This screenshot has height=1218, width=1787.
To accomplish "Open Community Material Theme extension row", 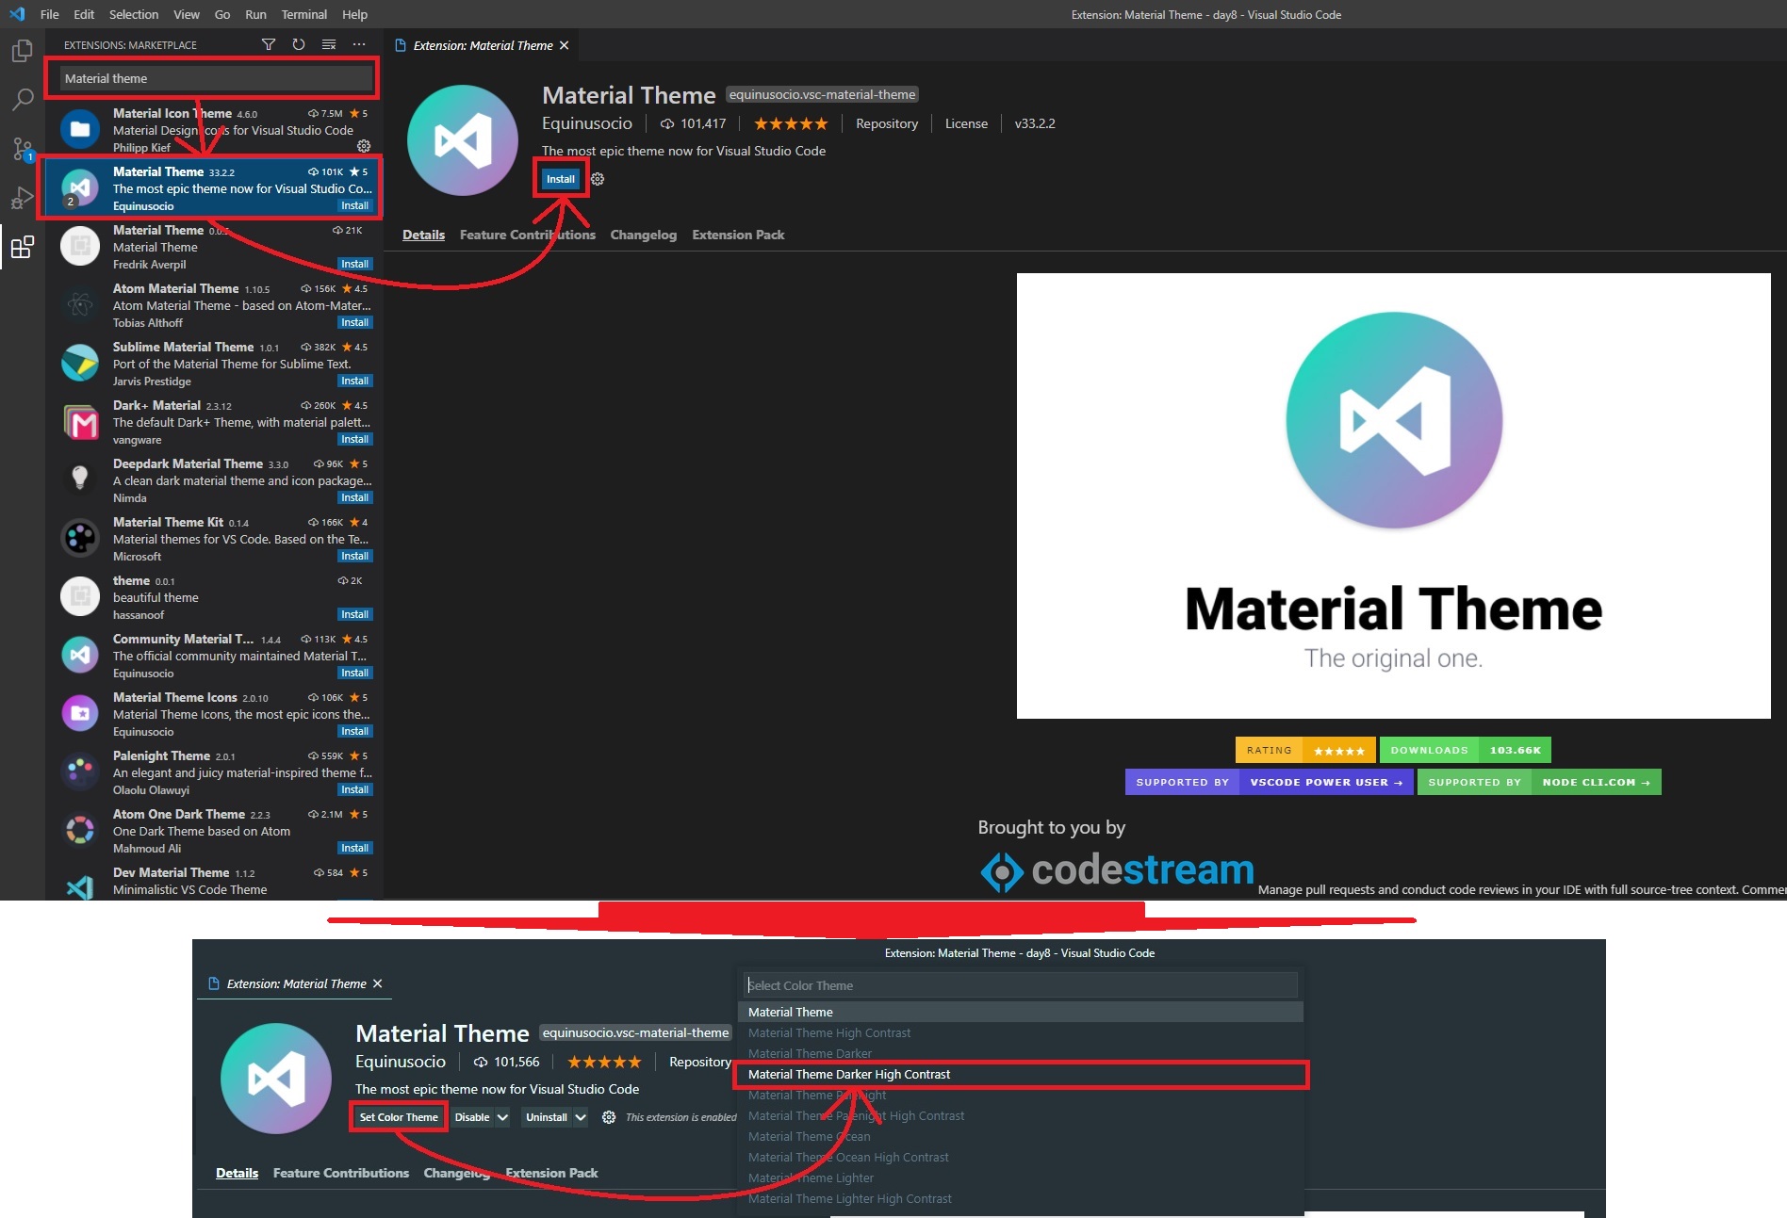I will (x=214, y=655).
